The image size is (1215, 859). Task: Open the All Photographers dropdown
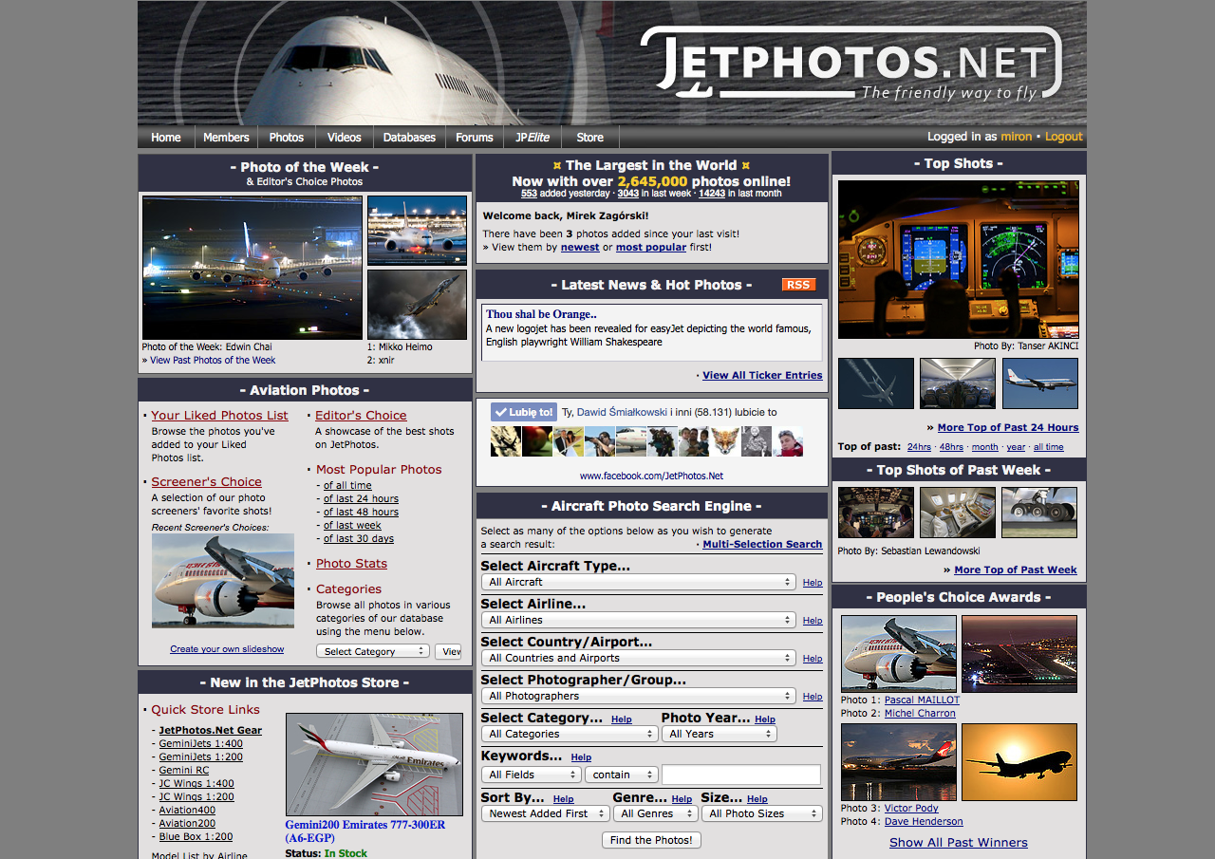[639, 696]
